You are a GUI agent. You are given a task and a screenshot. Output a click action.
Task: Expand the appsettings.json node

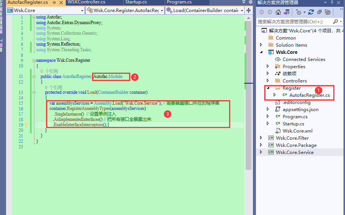268,109
